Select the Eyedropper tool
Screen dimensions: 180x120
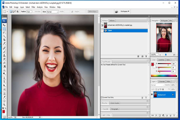(x=4, y=97)
